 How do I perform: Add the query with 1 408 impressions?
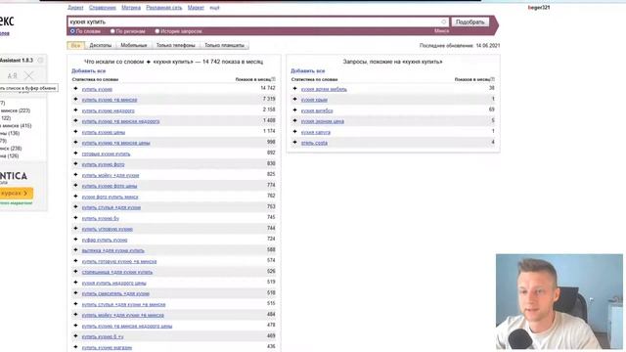tap(76, 120)
